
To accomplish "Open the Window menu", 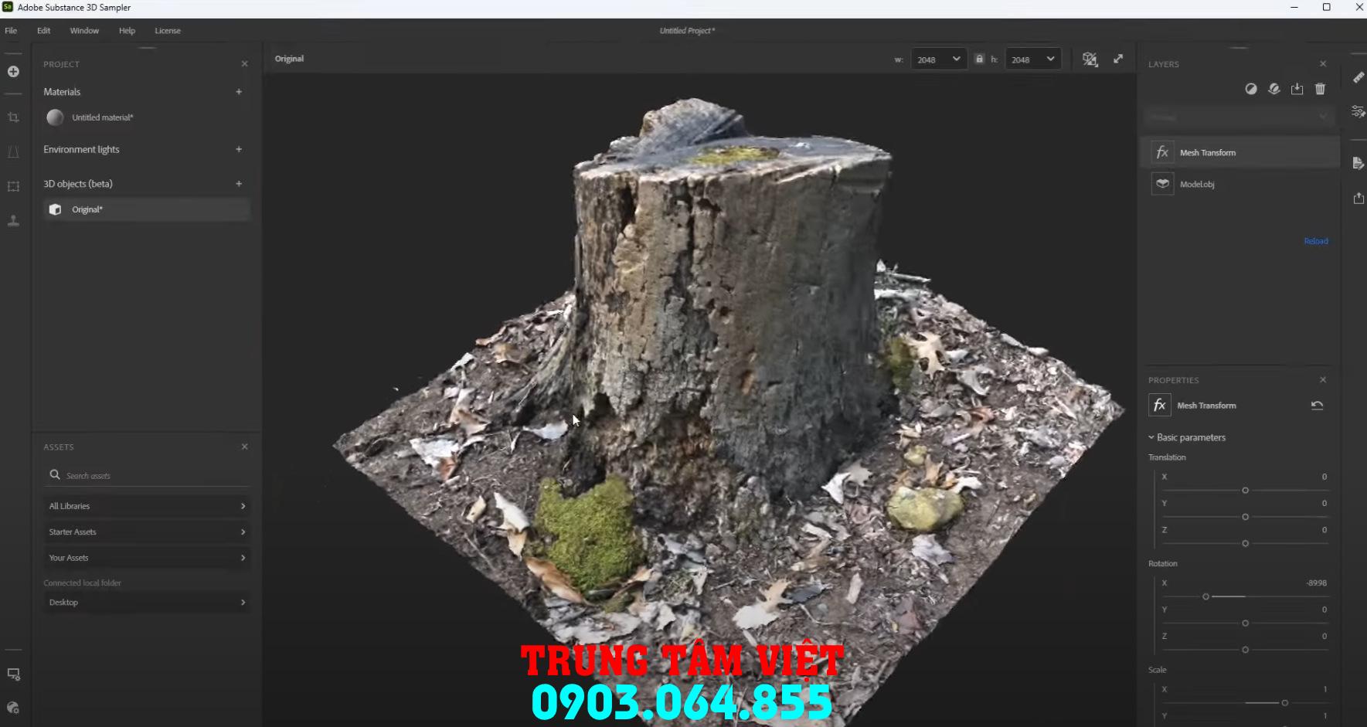I will click(84, 31).
